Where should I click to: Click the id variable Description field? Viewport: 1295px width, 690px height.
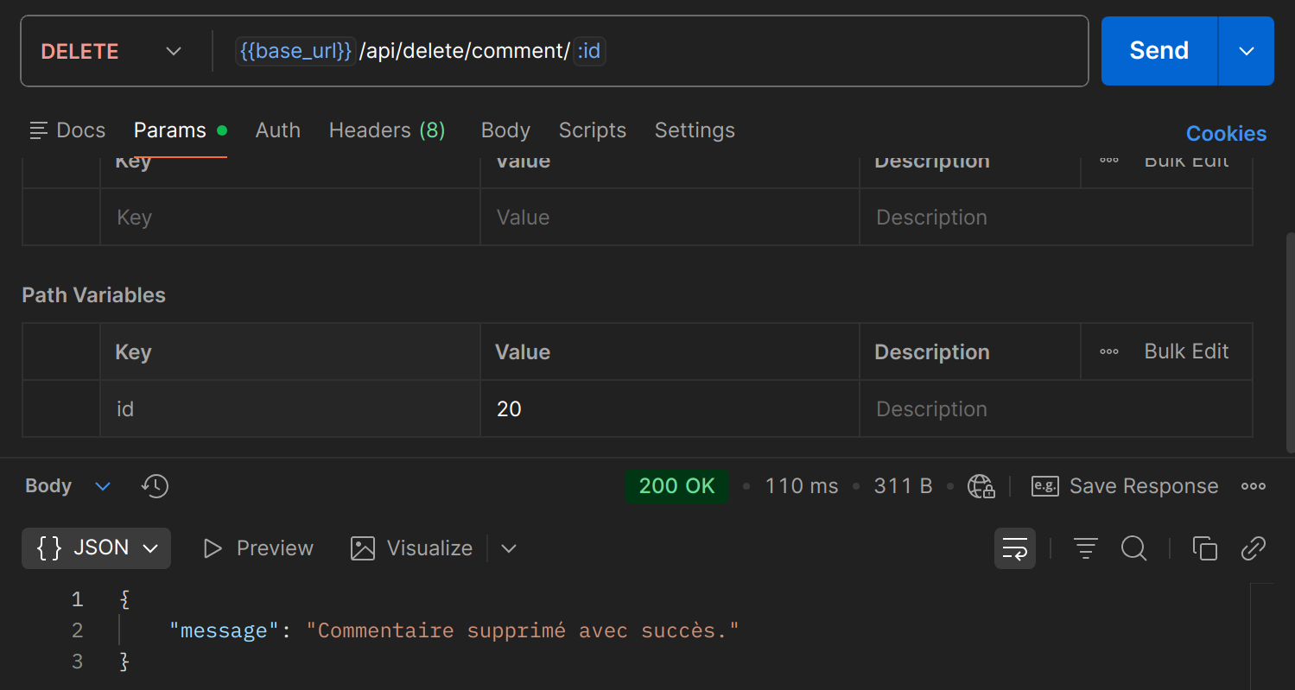pyautogui.click(x=1056, y=409)
